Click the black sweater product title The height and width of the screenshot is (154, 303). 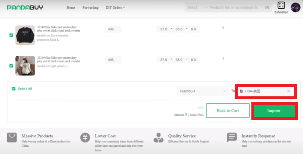click(x=59, y=29)
